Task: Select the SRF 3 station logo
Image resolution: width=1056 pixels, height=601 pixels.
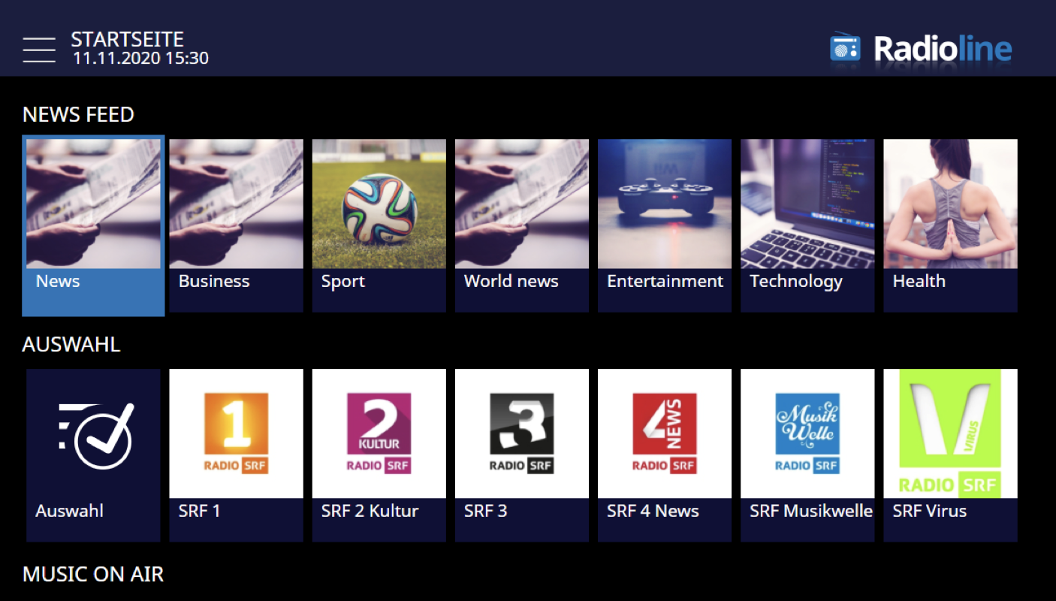Action: click(x=521, y=433)
